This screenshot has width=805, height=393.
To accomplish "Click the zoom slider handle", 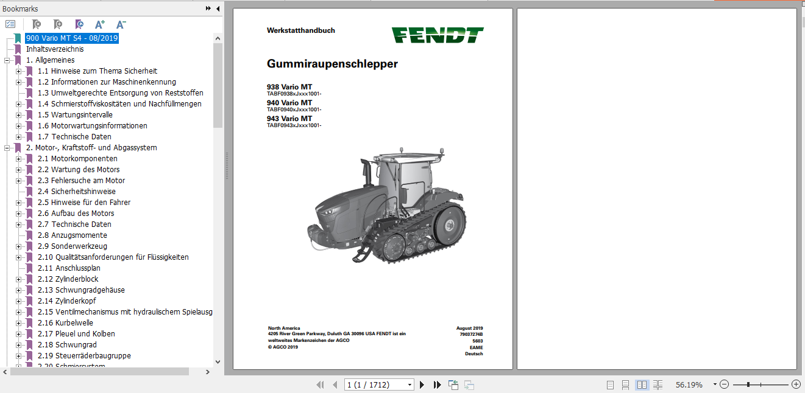I will (x=748, y=384).
